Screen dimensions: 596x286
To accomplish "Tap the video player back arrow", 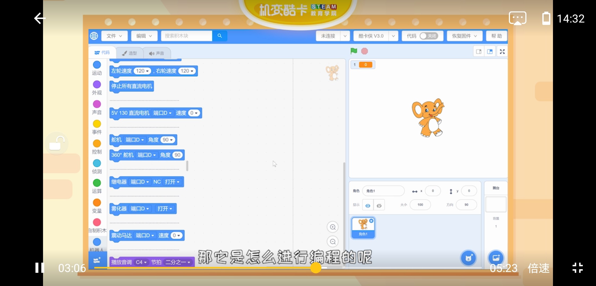I will tap(40, 18).
